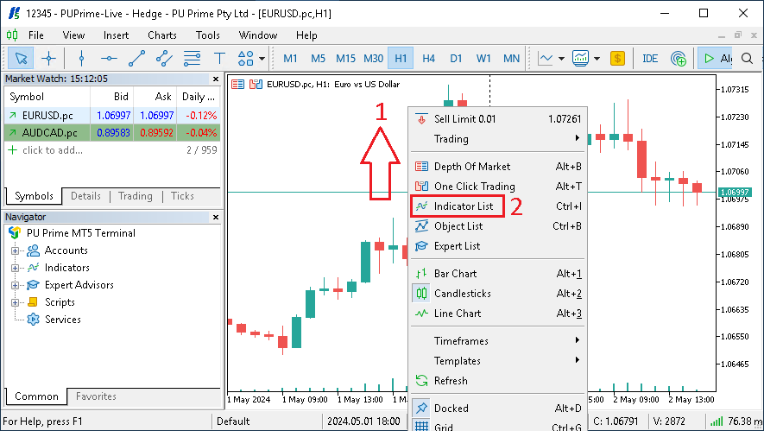The image size is (764, 431).
Task: Open the IDE MetaEditor button
Action: pyautogui.click(x=650, y=59)
